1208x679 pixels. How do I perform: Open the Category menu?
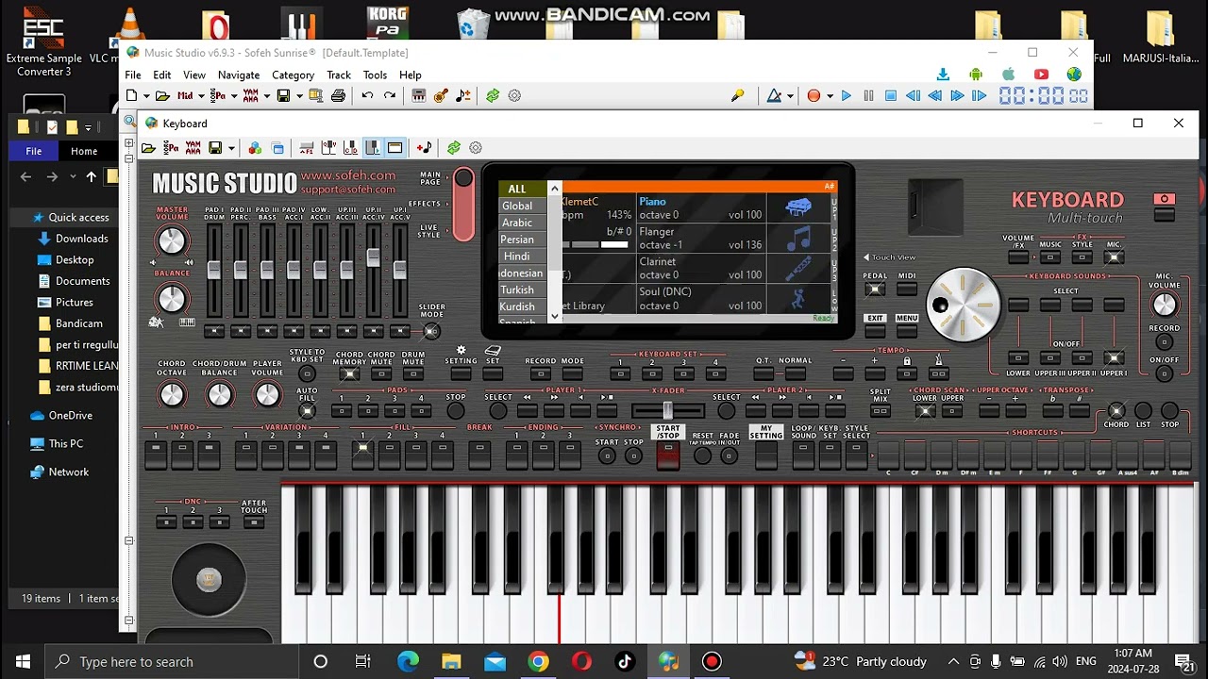(x=293, y=75)
